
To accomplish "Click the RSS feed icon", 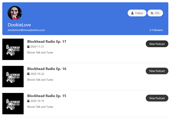I will tap(152, 13).
